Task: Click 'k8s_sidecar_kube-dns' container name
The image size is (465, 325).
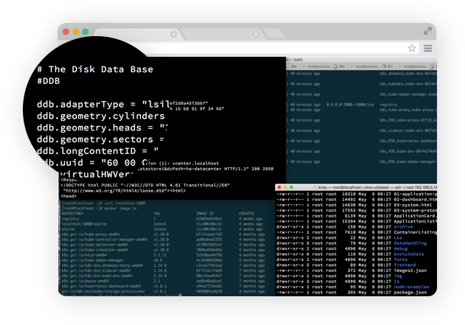Action: (x=408, y=130)
